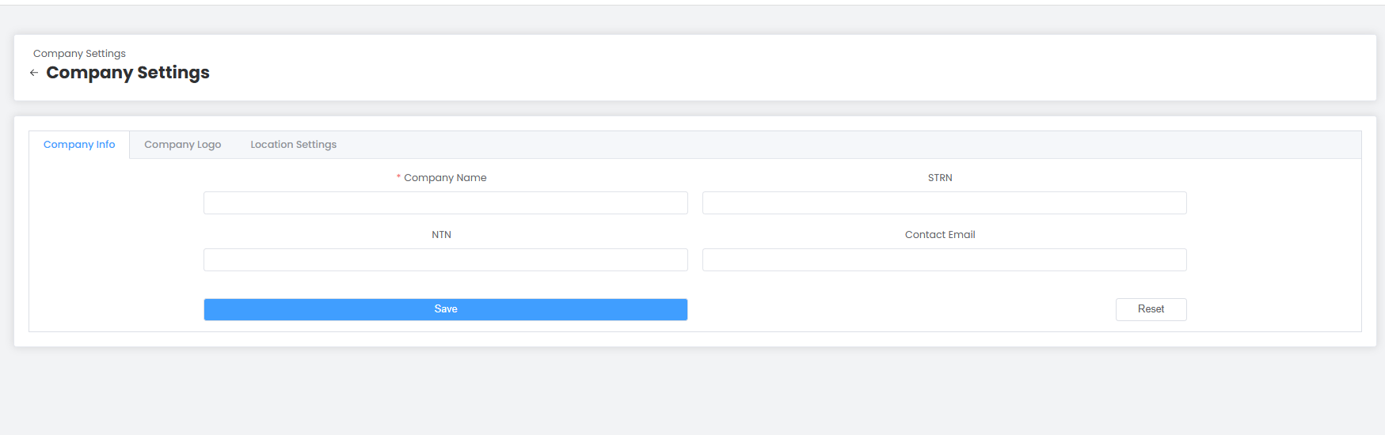Switch to the Company Info tab
1385x435 pixels.
(x=79, y=145)
